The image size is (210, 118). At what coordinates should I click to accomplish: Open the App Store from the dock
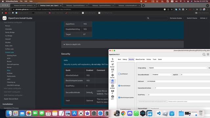pyautogui.click(x=74, y=113)
